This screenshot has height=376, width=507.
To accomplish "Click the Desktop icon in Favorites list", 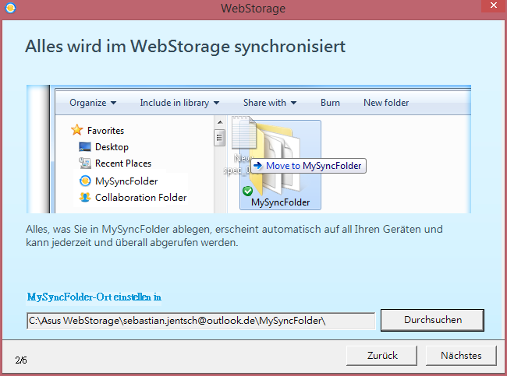I will 86,146.
